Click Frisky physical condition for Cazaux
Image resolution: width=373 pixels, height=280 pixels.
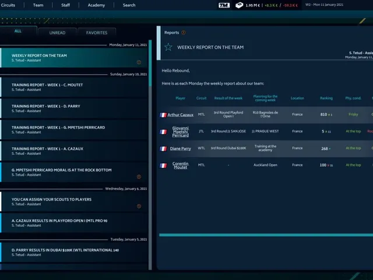pyautogui.click(x=353, y=114)
